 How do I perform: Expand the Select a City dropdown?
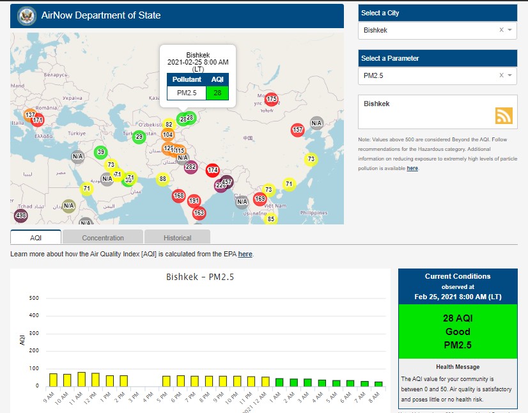click(510, 30)
